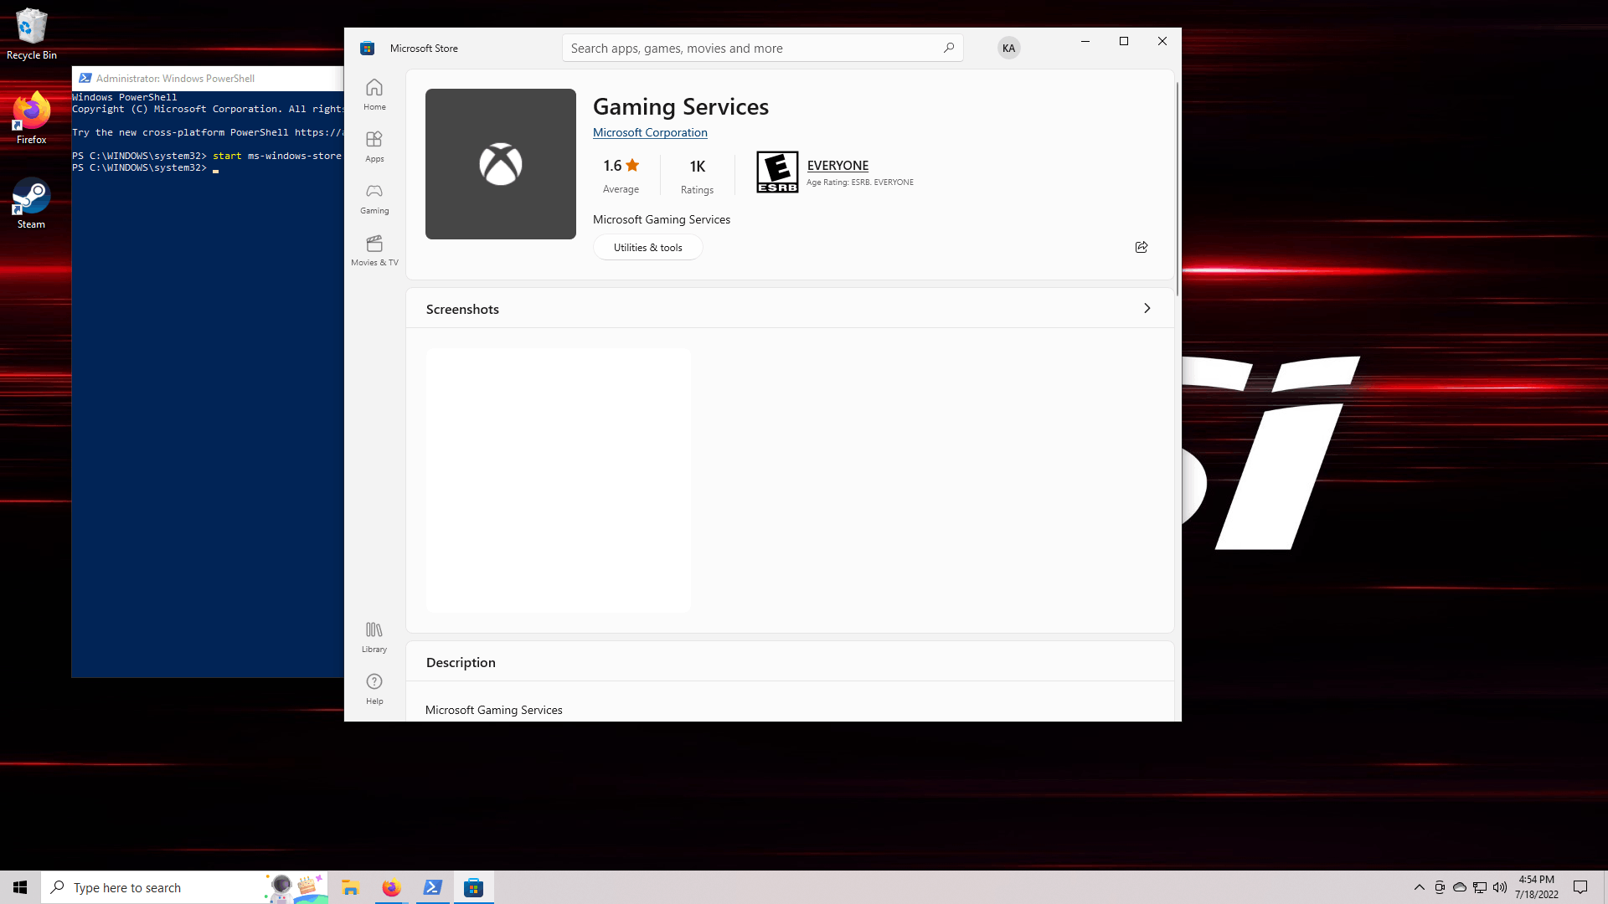This screenshot has height=904, width=1608.
Task: Switch to PowerShell in the taskbar
Action: pyautogui.click(x=432, y=887)
